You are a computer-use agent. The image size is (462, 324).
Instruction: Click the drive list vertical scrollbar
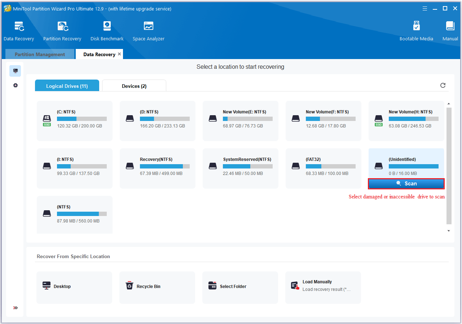pos(449,166)
